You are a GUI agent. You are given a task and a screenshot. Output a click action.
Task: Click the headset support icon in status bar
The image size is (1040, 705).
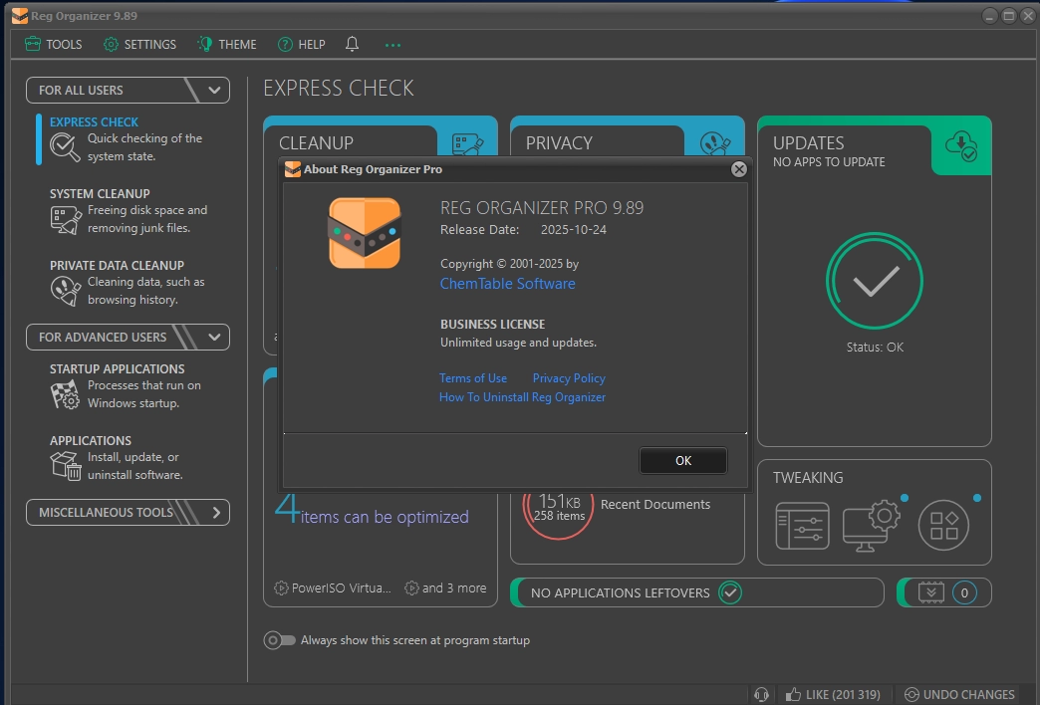point(762,694)
